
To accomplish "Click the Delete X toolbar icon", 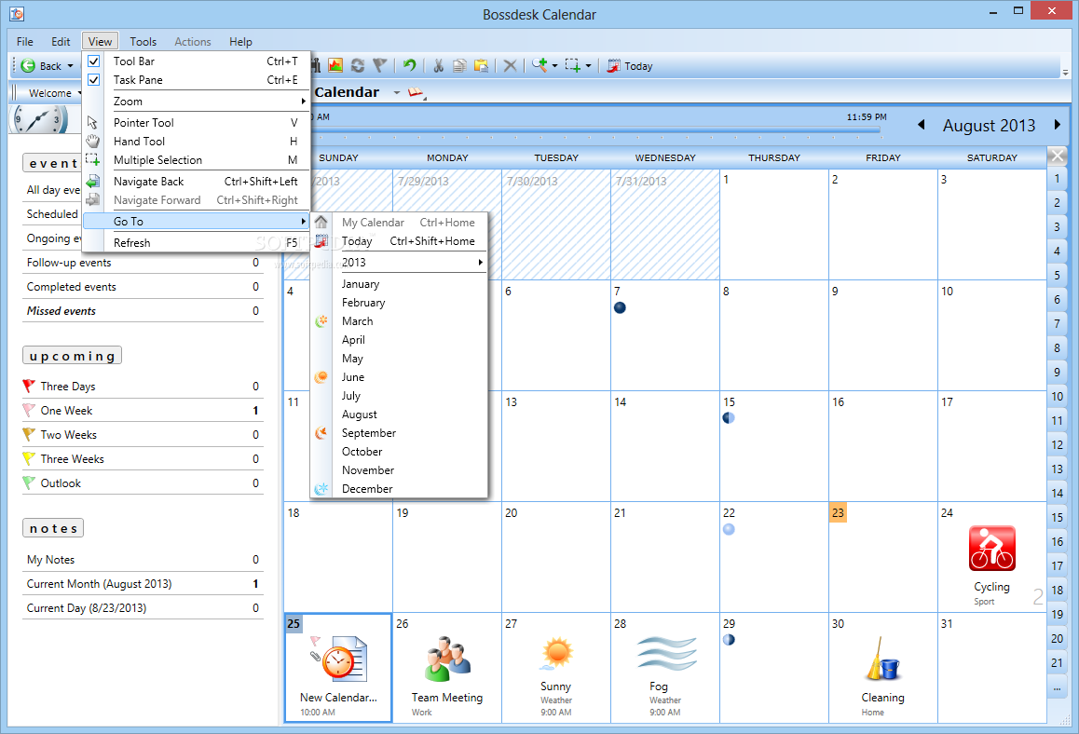I will (x=510, y=65).
